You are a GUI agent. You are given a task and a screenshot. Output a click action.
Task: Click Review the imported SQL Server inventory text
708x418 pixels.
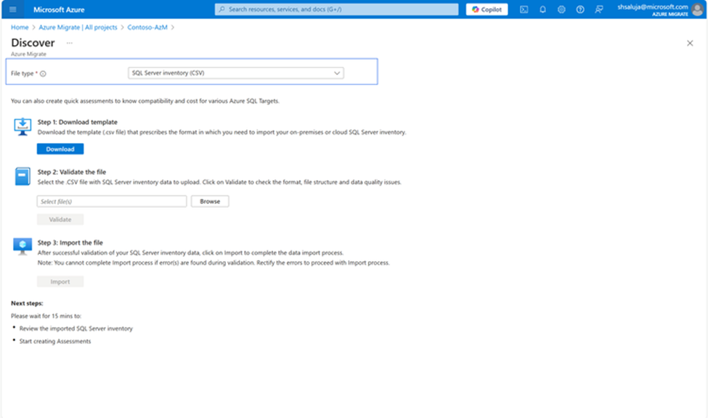point(76,329)
